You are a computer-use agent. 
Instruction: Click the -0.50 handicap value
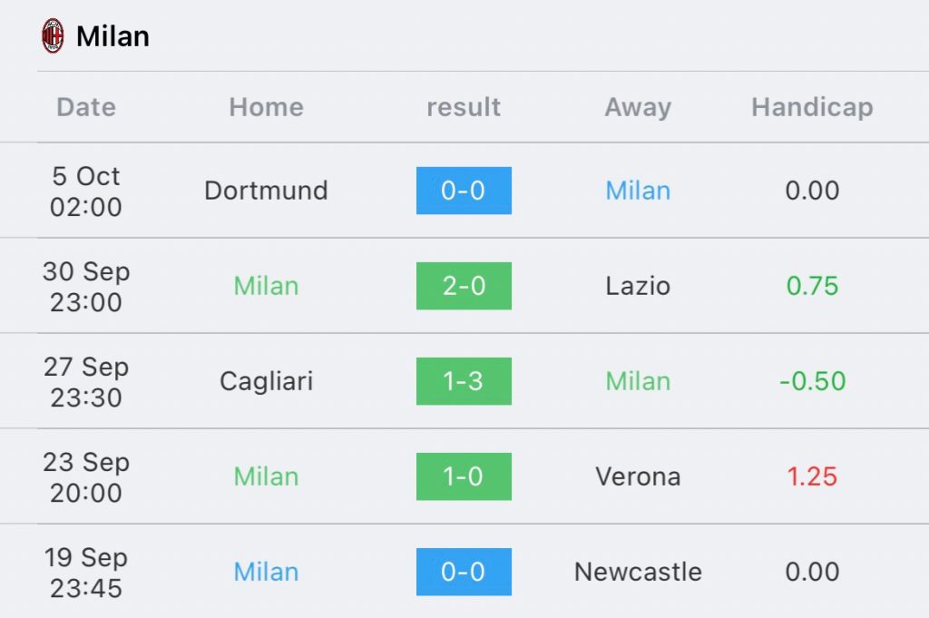click(x=812, y=381)
